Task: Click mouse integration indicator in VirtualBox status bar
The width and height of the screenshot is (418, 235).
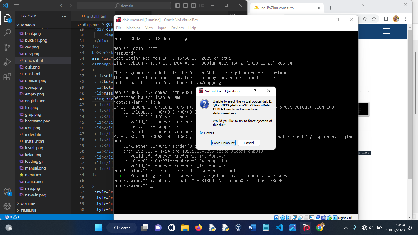Action: click(x=329, y=218)
